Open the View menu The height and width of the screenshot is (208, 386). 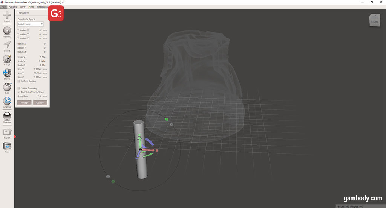tap(23, 7)
